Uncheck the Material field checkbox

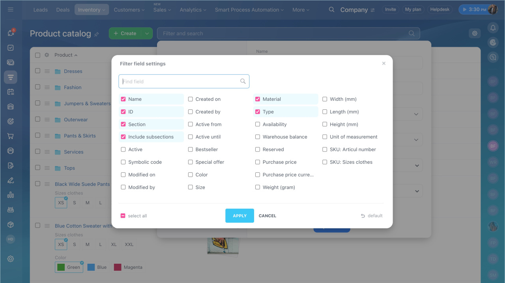[x=258, y=99]
